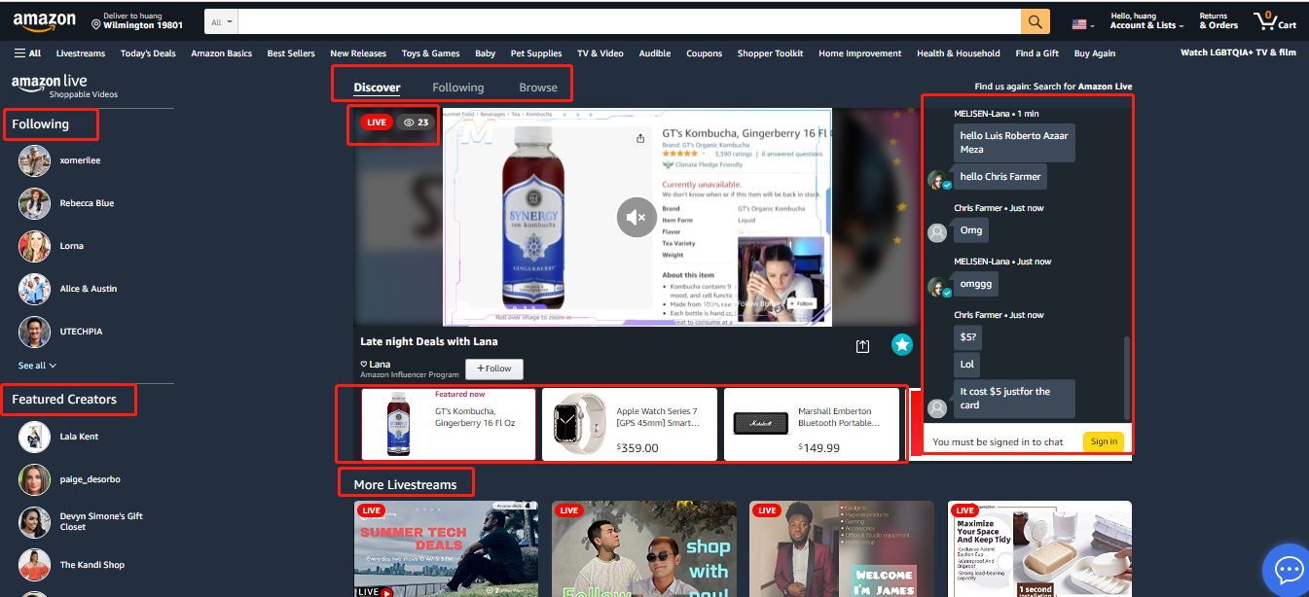1309x597 pixels.
Task: Open Amazon Basics nav link
Action: (221, 53)
